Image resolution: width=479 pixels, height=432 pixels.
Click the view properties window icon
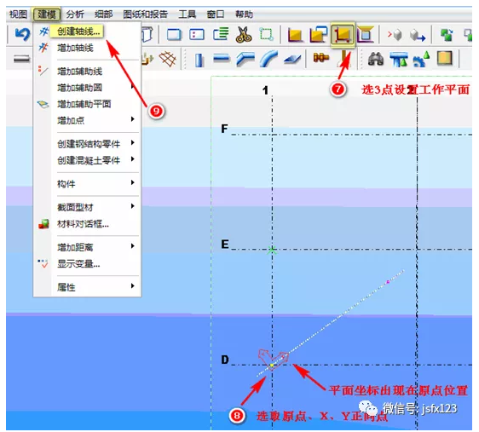(196, 34)
